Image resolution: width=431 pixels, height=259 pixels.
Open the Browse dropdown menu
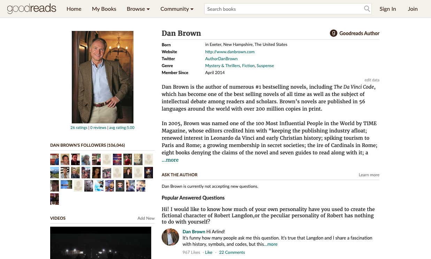[138, 9]
